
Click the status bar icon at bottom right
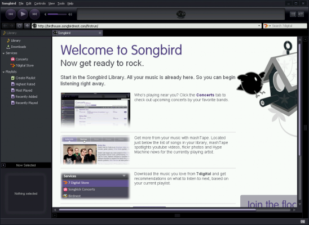pyautogui.click(x=302, y=222)
